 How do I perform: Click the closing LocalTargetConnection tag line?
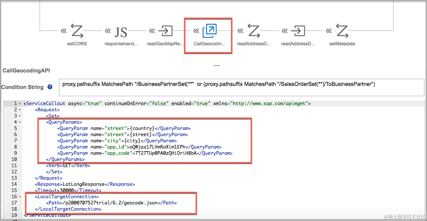(x=68, y=209)
